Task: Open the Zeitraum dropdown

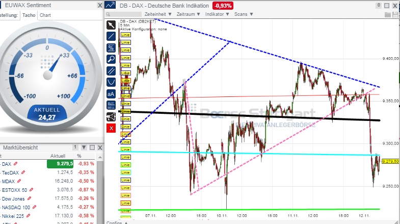Action: click(188, 14)
